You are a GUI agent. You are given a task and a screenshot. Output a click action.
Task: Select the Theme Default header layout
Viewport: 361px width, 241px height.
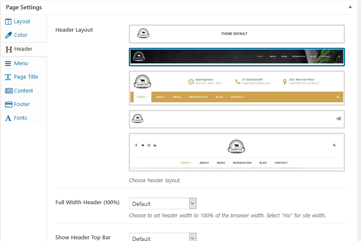point(236,34)
